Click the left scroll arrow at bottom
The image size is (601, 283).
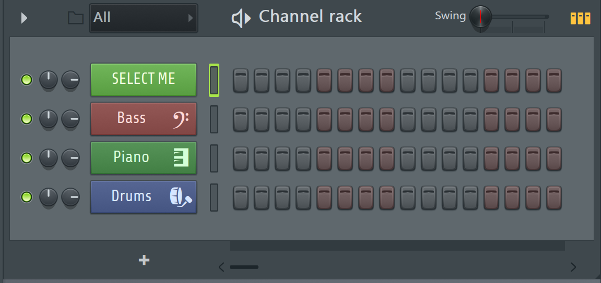pyautogui.click(x=221, y=267)
